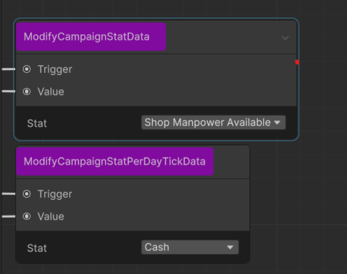Click the Trigger text label in ModifyCampaignStatData
The width and height of the screenshot is (347, 274).
tap(55, 69)
